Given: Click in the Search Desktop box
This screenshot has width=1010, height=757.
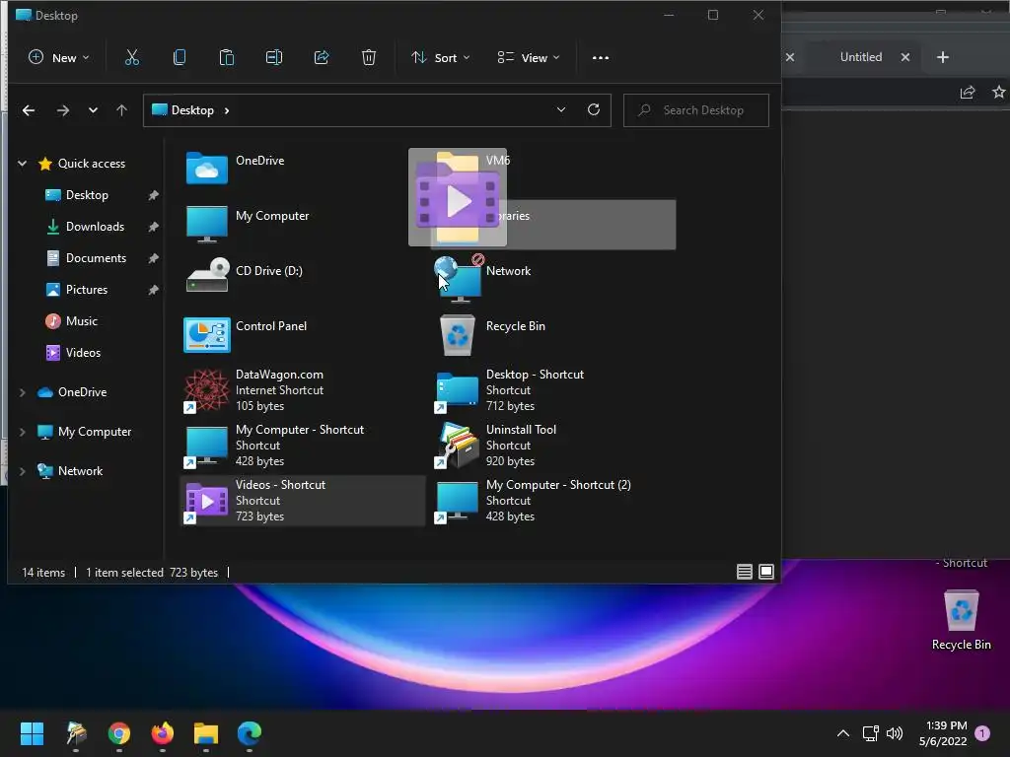Looking at the screenshot, I should [696, 110].
